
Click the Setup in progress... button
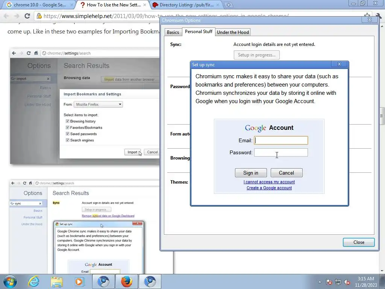point(256,55)
